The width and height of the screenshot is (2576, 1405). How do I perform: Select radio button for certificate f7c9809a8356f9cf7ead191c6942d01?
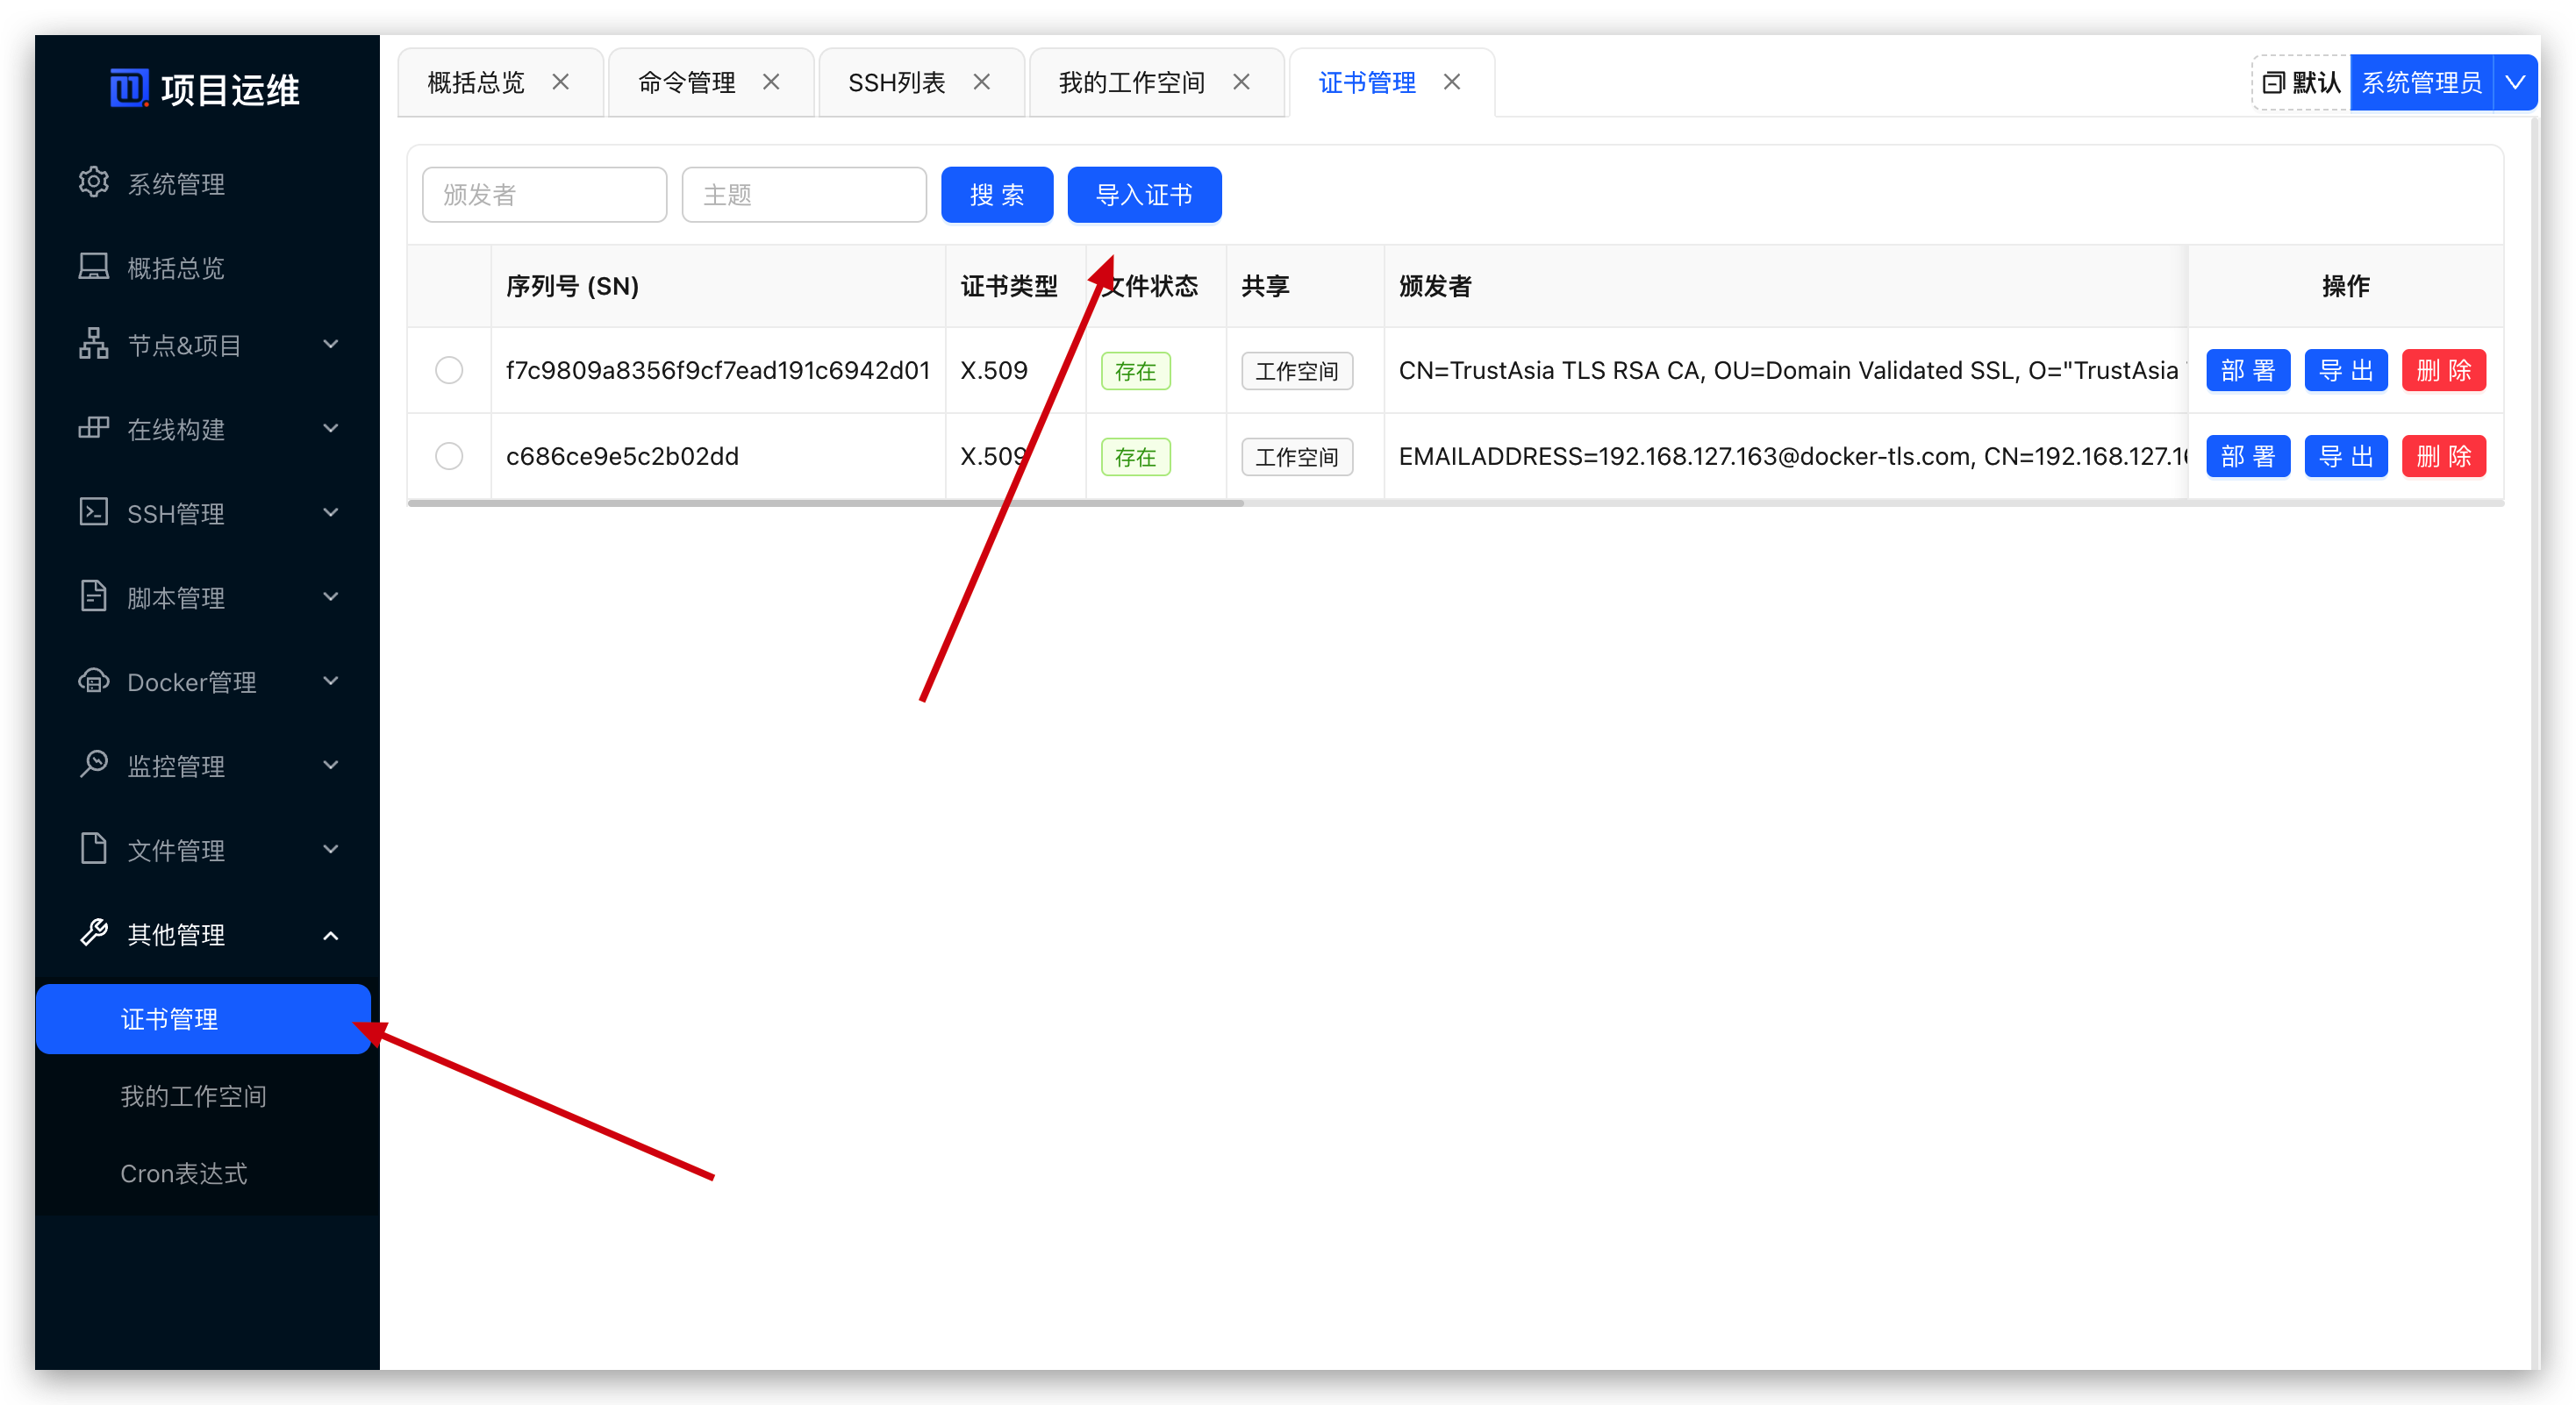449,371
